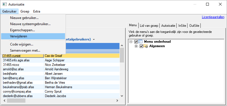Click the vertical scrollbar thumb of user list
The height and width of the screenshot is (106, 227).
coord(122,55)
